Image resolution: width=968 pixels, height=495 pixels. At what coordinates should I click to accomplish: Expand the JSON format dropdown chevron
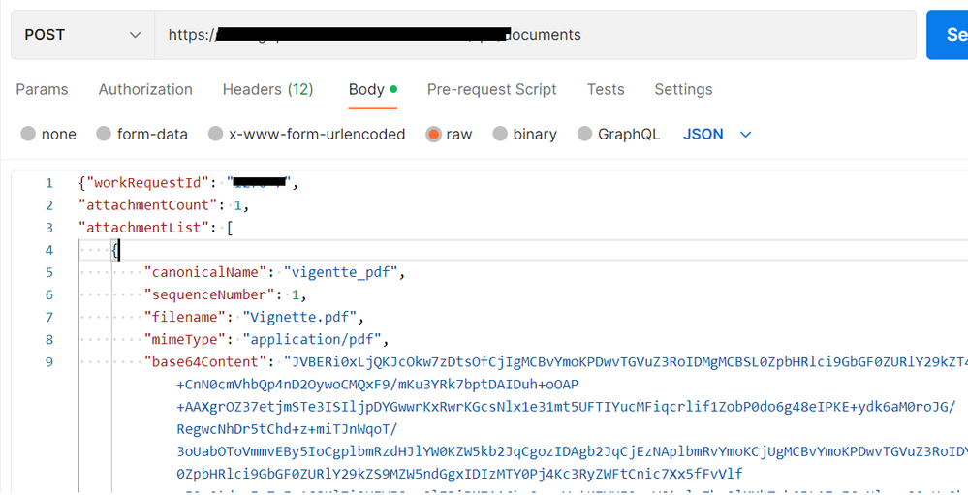(745, 135)
